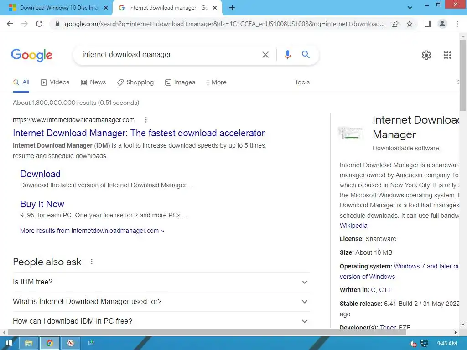Screen dimensions: 467x350
Task: Open Google apps grid icon
Action: pos(447,55)
